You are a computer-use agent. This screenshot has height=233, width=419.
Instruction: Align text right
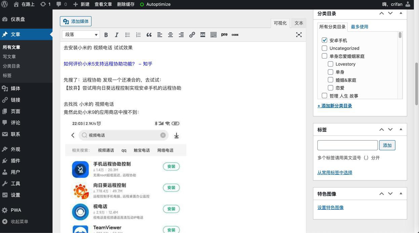click(181, 35)
